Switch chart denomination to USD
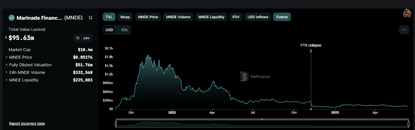The height and width of the screenshot is (130, 415). (x=109, y=30)
